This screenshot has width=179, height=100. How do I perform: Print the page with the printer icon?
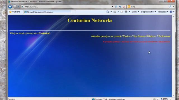click(x=126, y=12)
